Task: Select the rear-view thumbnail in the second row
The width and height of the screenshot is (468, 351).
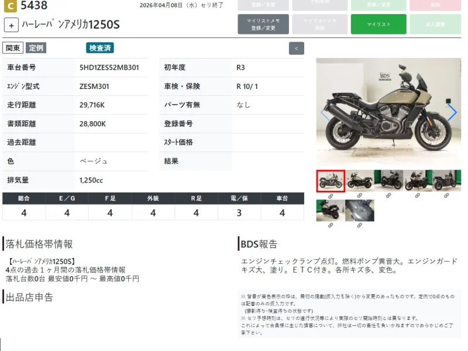Action: [x=331, y=211]
